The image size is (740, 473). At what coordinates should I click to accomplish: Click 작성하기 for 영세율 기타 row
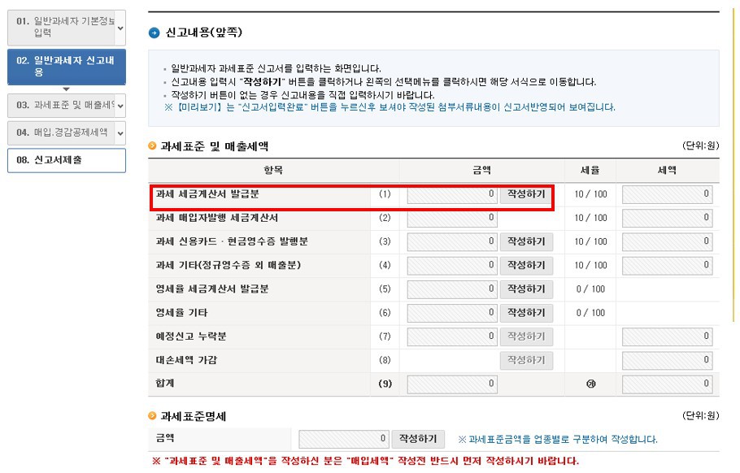[526, 313]
